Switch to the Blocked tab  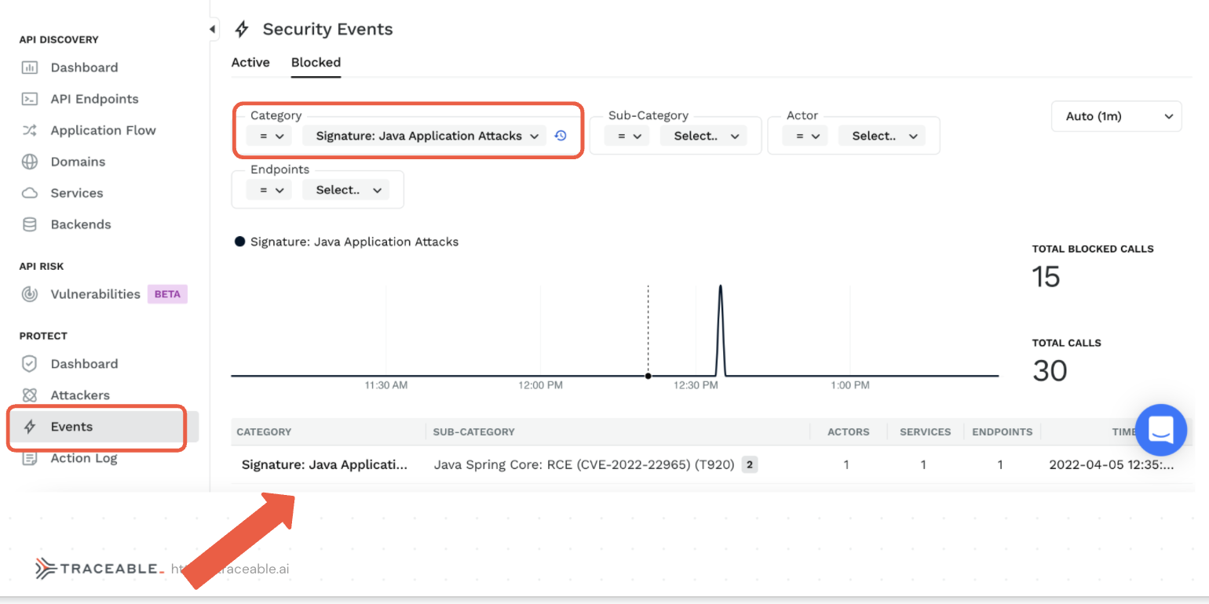[316, 62]
